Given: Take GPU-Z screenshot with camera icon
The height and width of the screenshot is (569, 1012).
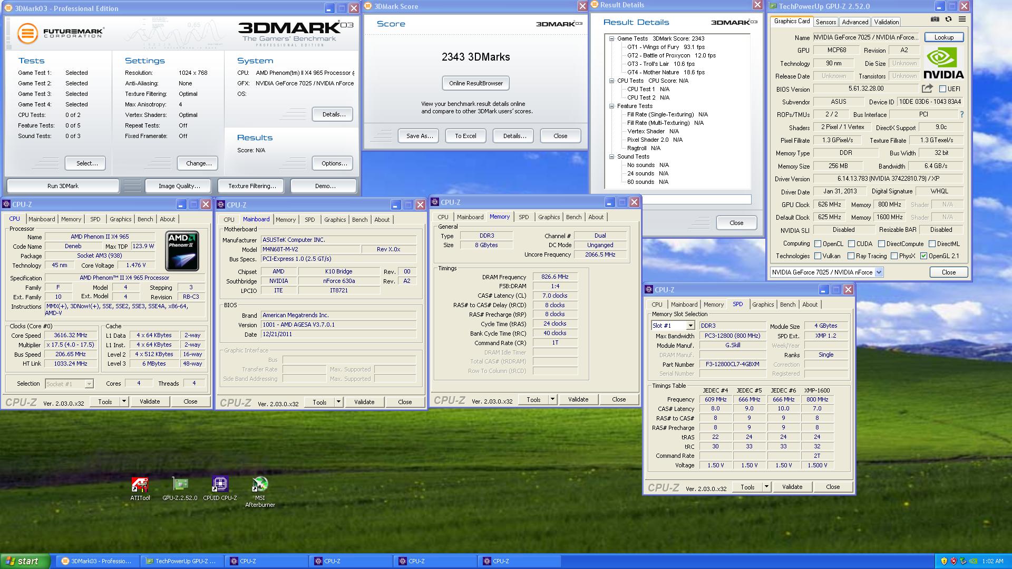Looking at the screenshot, I should pos(935,19).
